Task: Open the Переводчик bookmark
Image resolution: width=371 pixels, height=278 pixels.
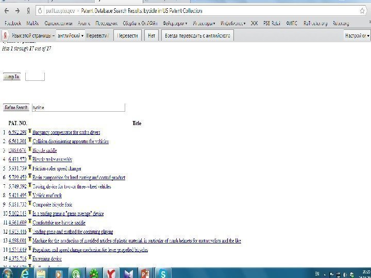Action: 107,23
